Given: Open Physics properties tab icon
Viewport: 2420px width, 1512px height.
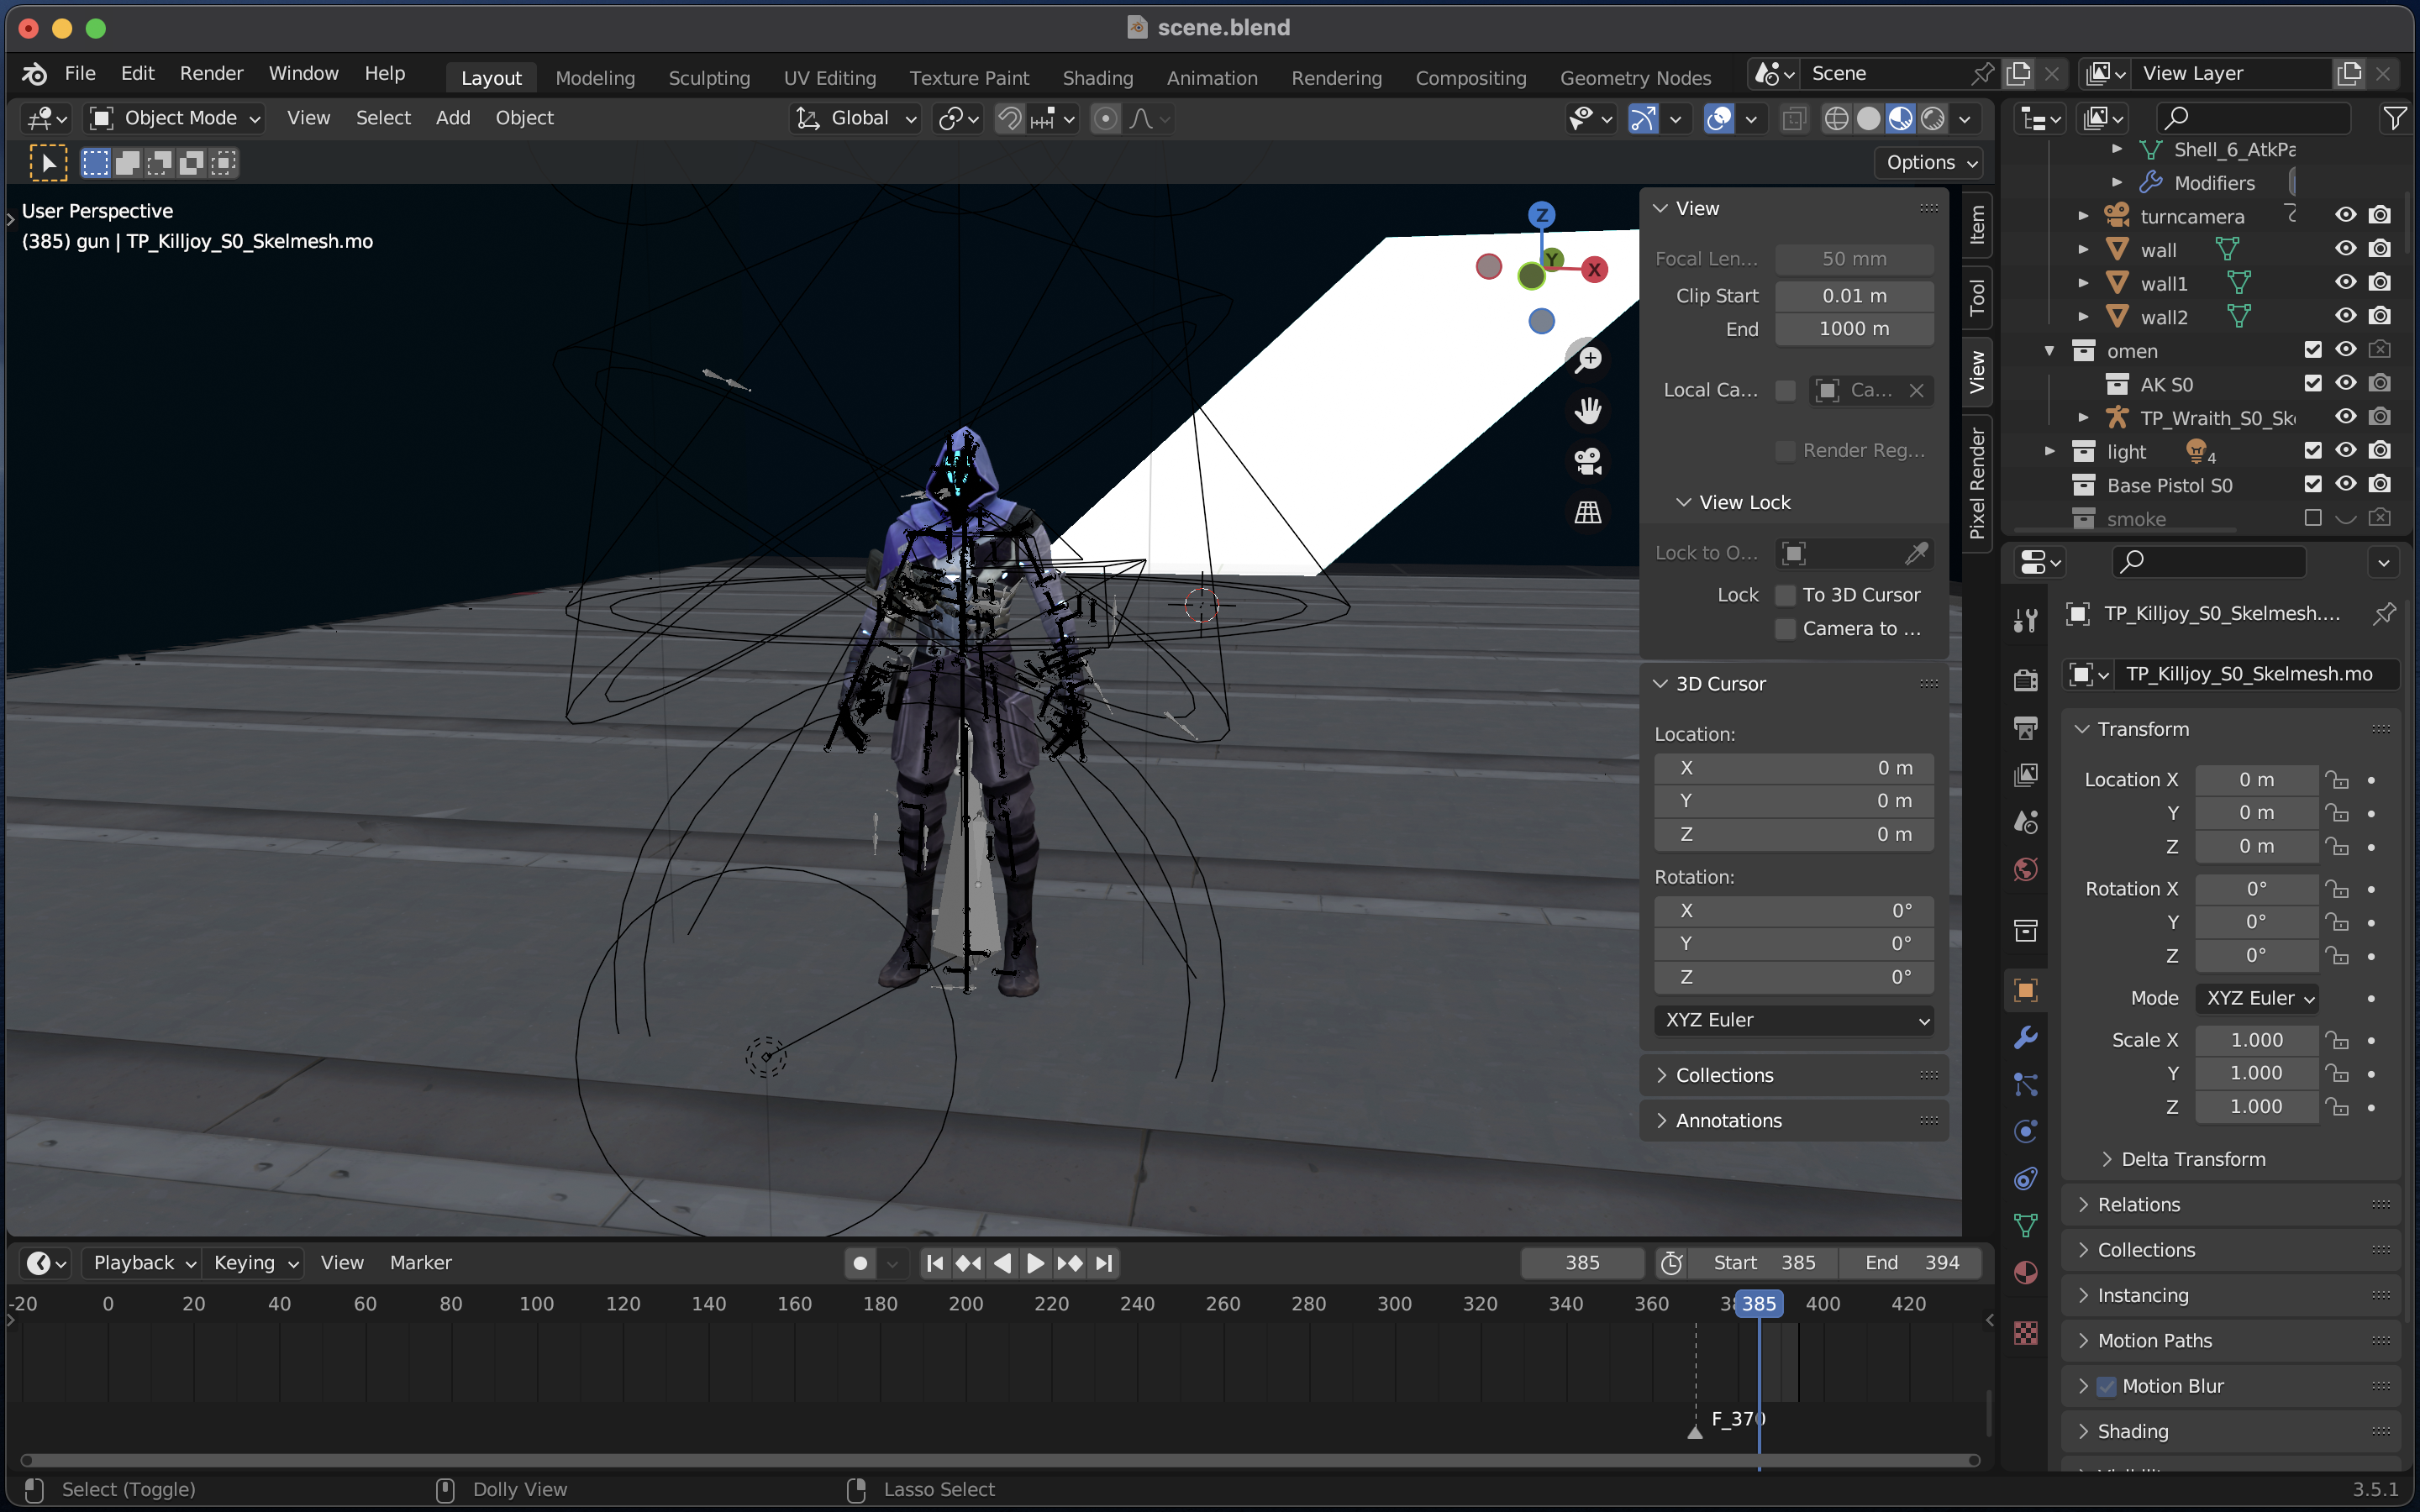Looking at the screenshot, I should tap(2026, 1131).
